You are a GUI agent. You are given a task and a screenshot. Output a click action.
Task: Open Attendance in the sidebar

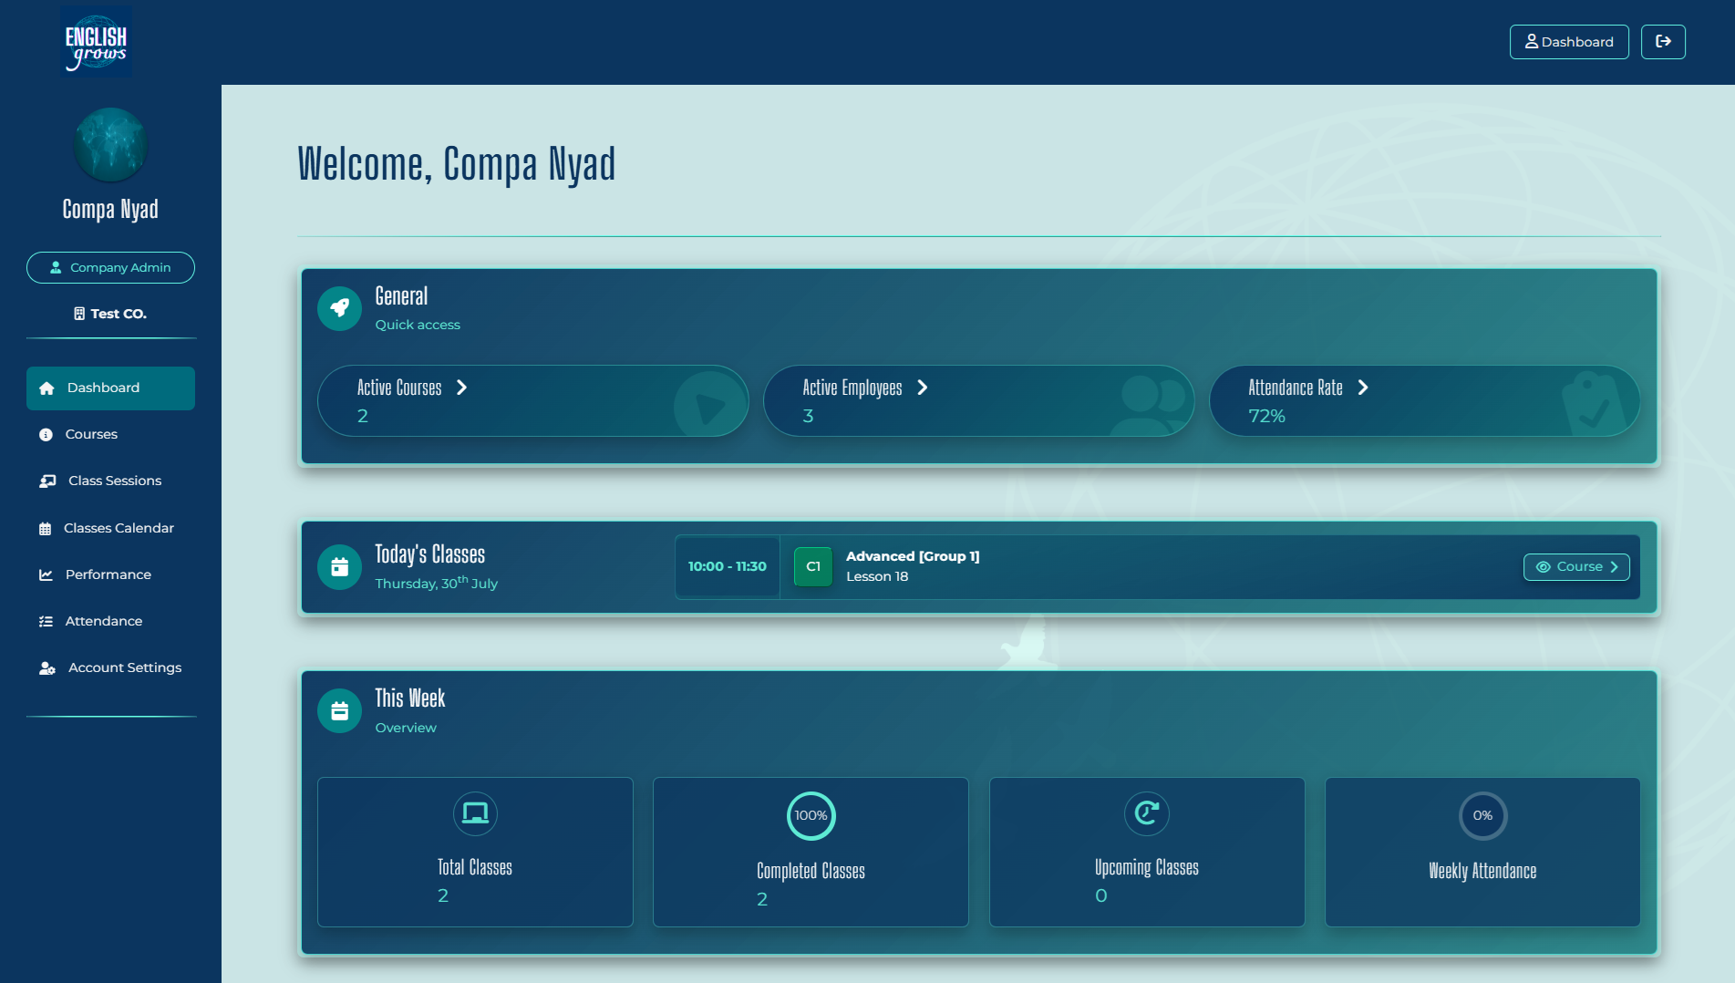[x=110, y=622]
